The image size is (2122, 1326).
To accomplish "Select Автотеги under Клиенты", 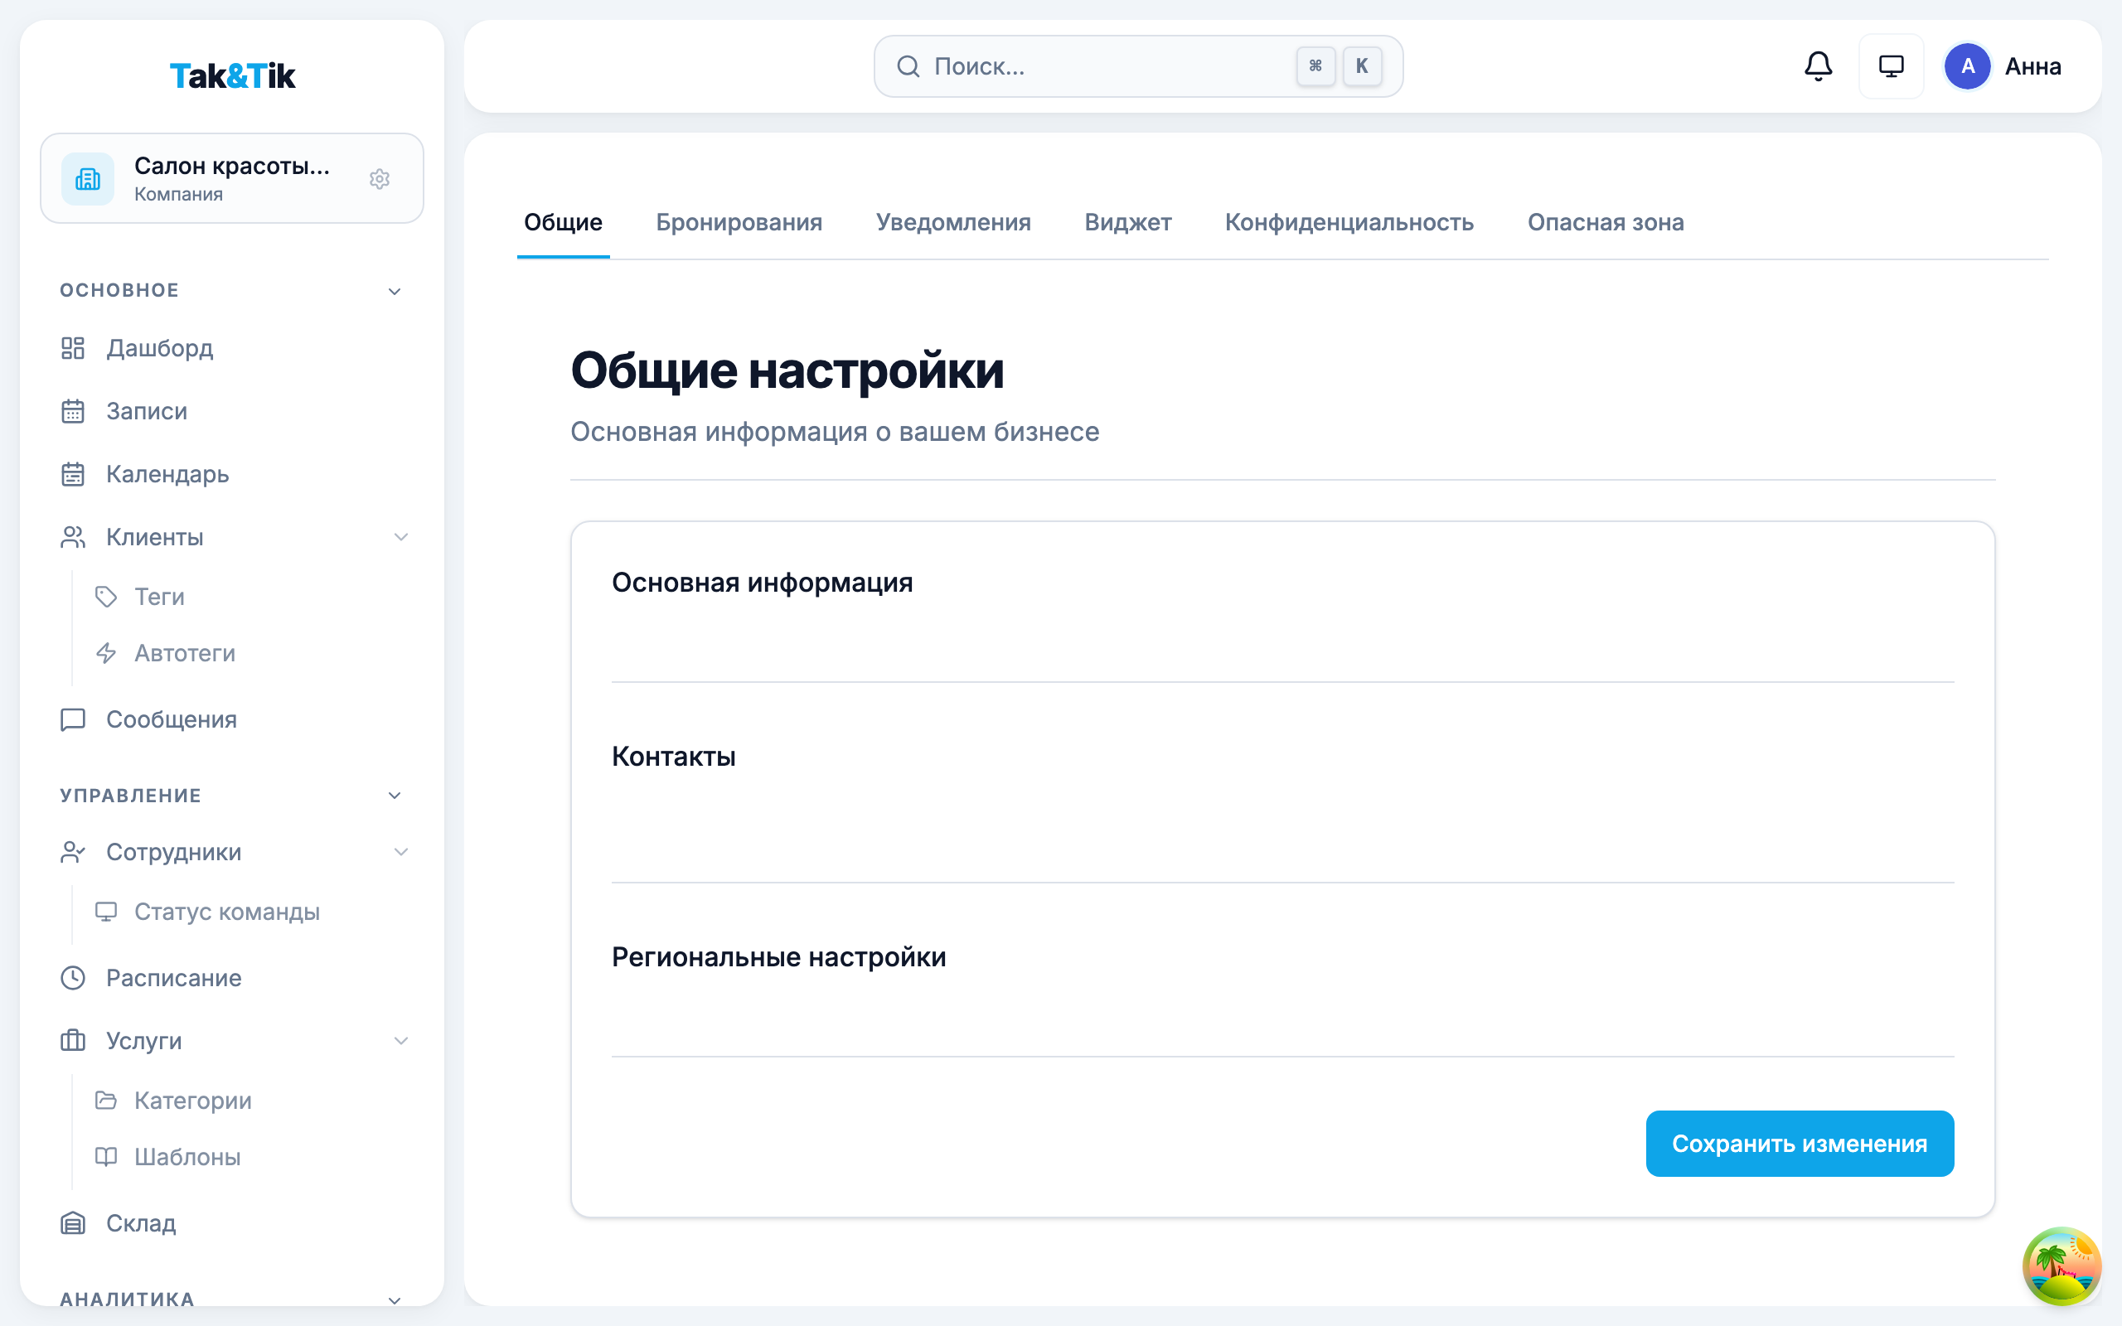I will tap(185, 652).
